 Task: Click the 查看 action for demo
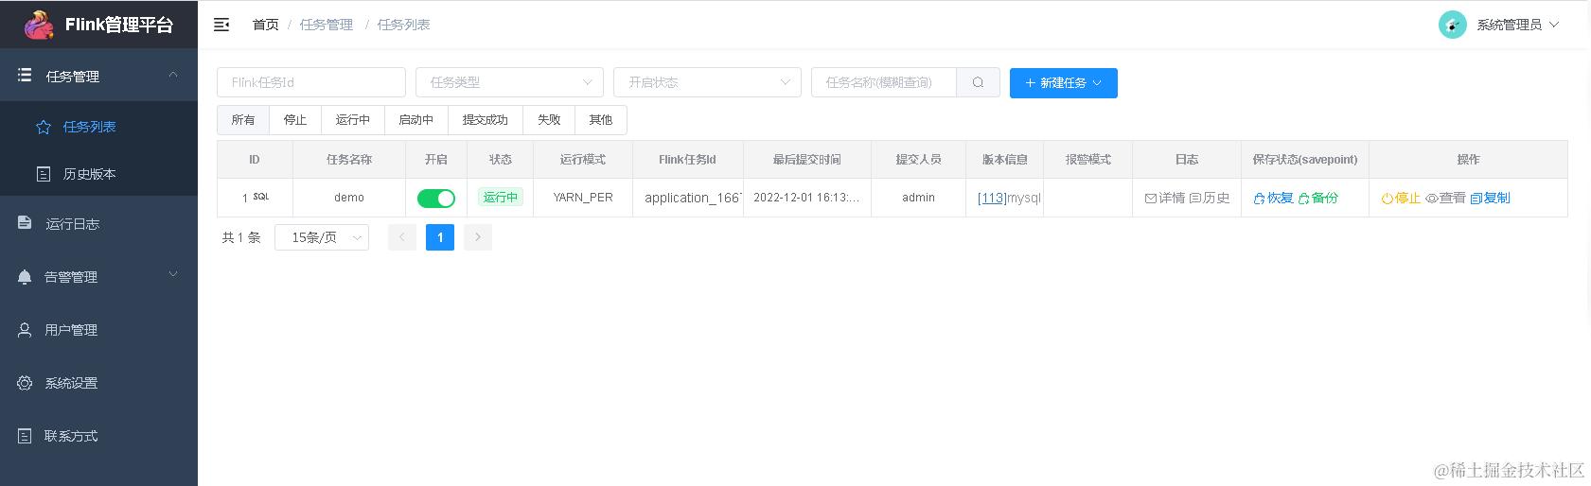point(1445,198)
